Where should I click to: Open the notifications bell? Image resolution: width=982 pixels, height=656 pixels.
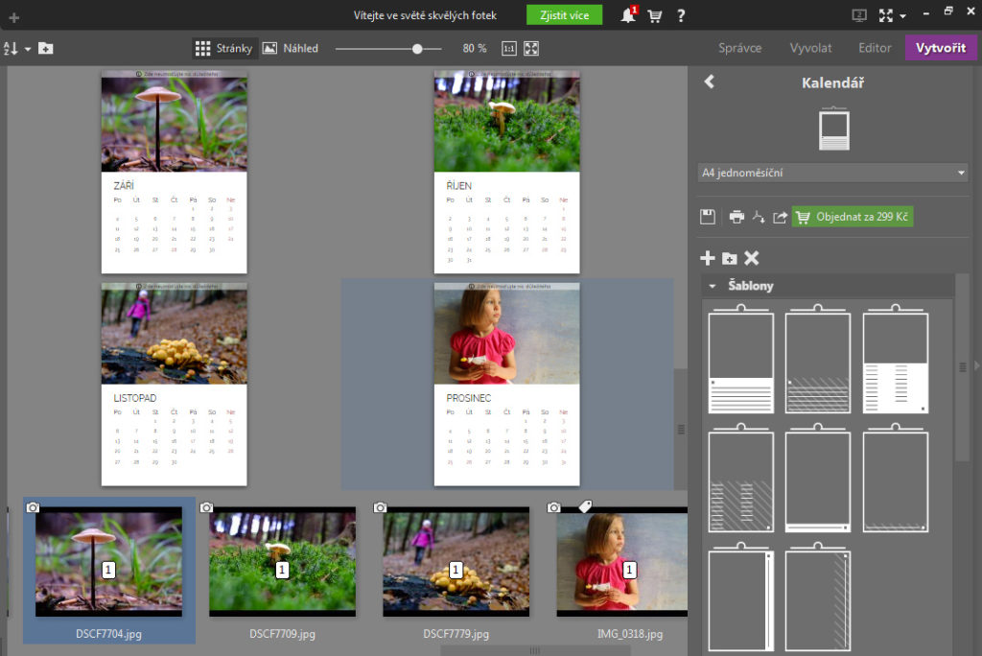[628, 15]
